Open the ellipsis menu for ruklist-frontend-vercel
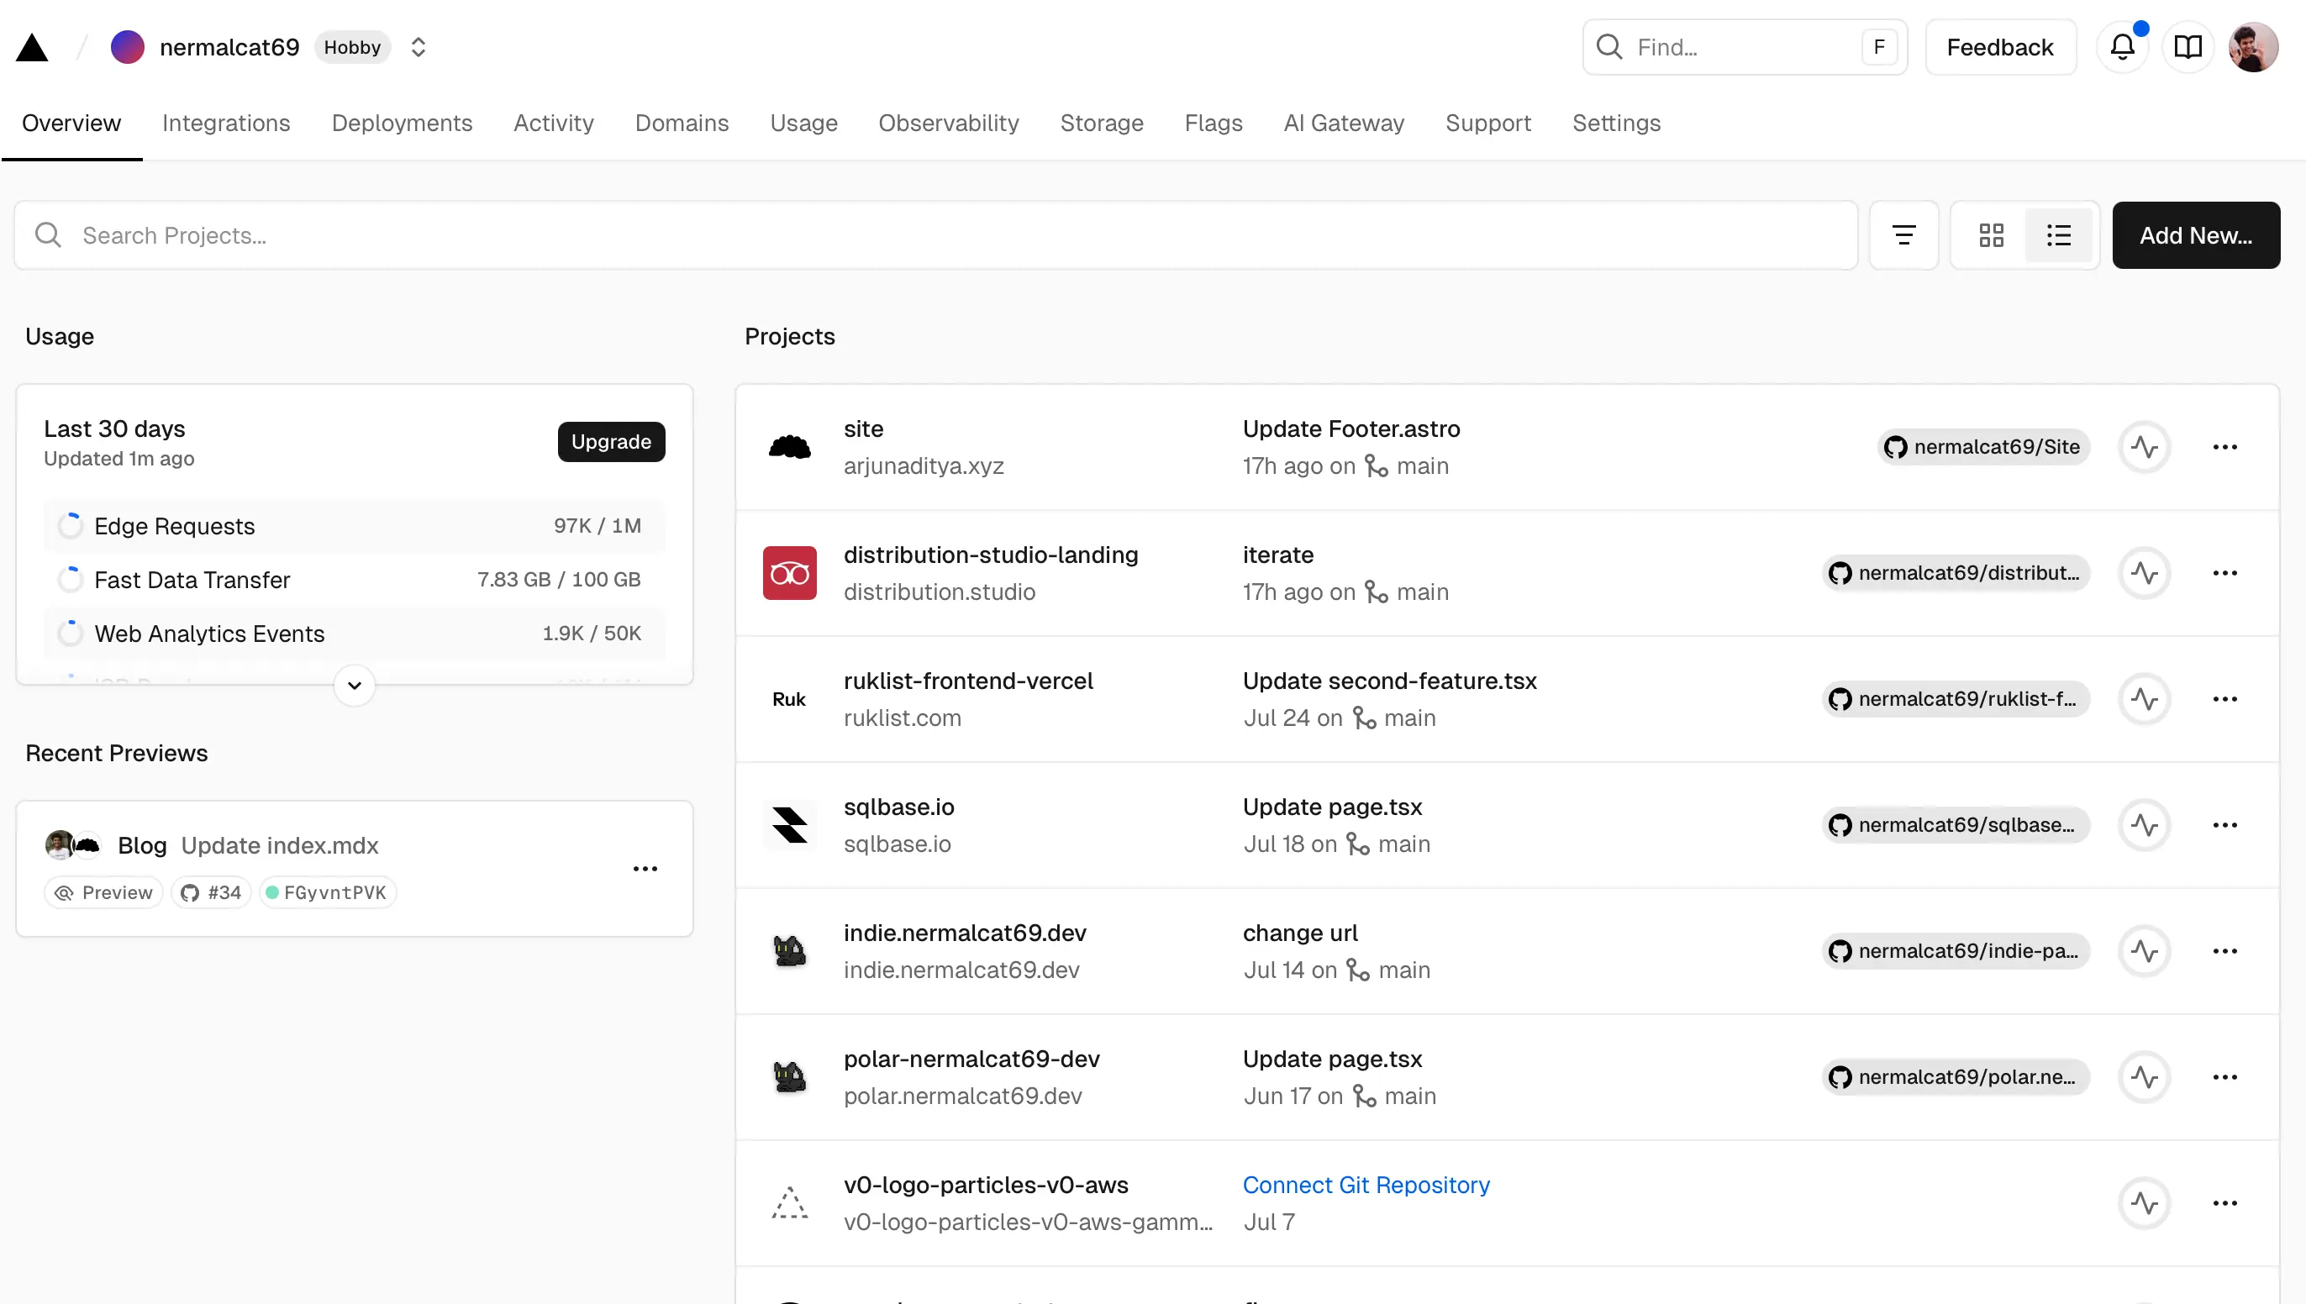Image resolution: width=2306 pixels, height=1304 pixels. point(2226,698)
